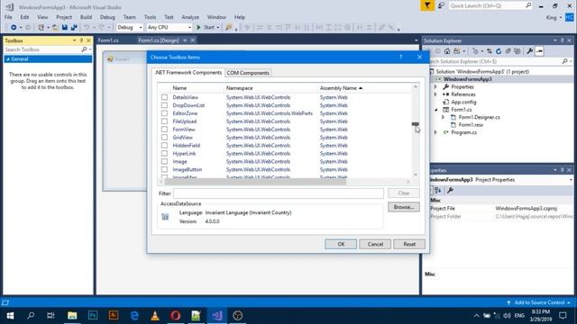Collapse the Form1.cs node in Solution Explorer

[435, 110]
